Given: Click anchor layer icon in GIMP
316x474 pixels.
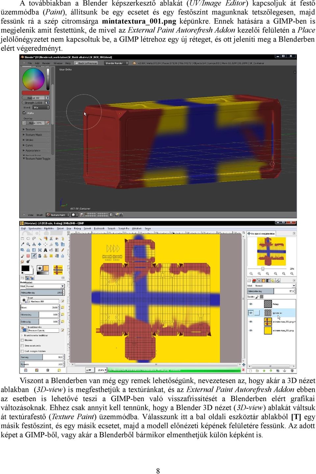Looking at the screenshot, I should [x=284, y=371].
